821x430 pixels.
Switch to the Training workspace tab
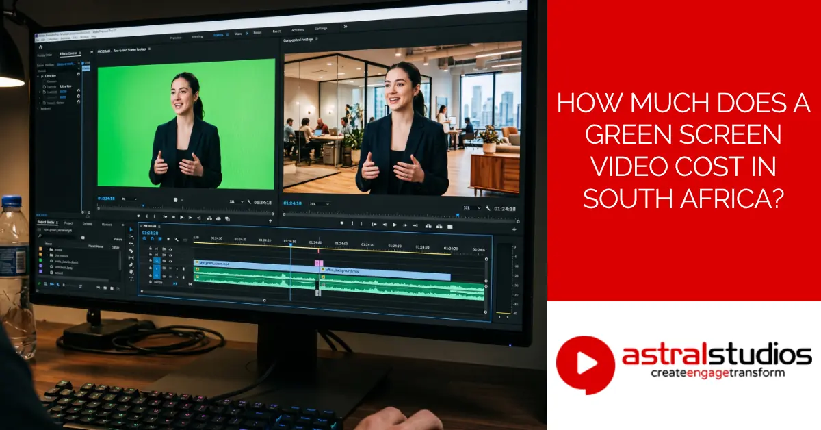197,36
